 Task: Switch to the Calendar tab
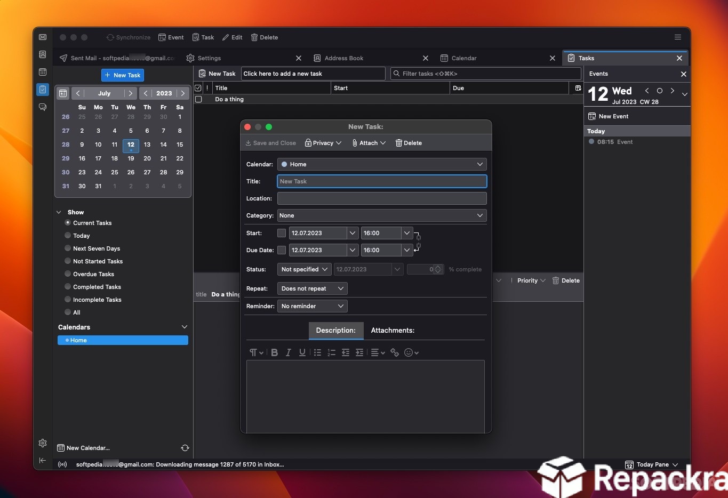(x=497, y=58)
